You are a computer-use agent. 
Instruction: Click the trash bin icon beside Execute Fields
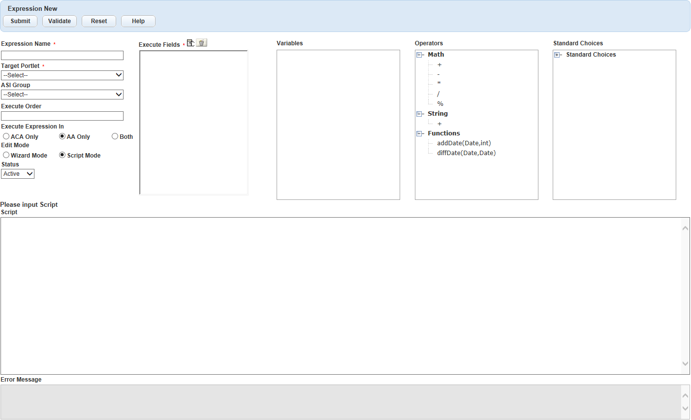pos(202,43)
